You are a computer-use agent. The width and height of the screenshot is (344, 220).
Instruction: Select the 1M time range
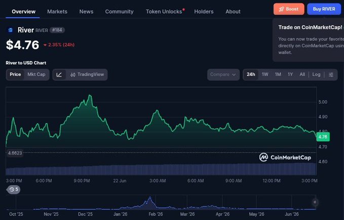point(278,74)
